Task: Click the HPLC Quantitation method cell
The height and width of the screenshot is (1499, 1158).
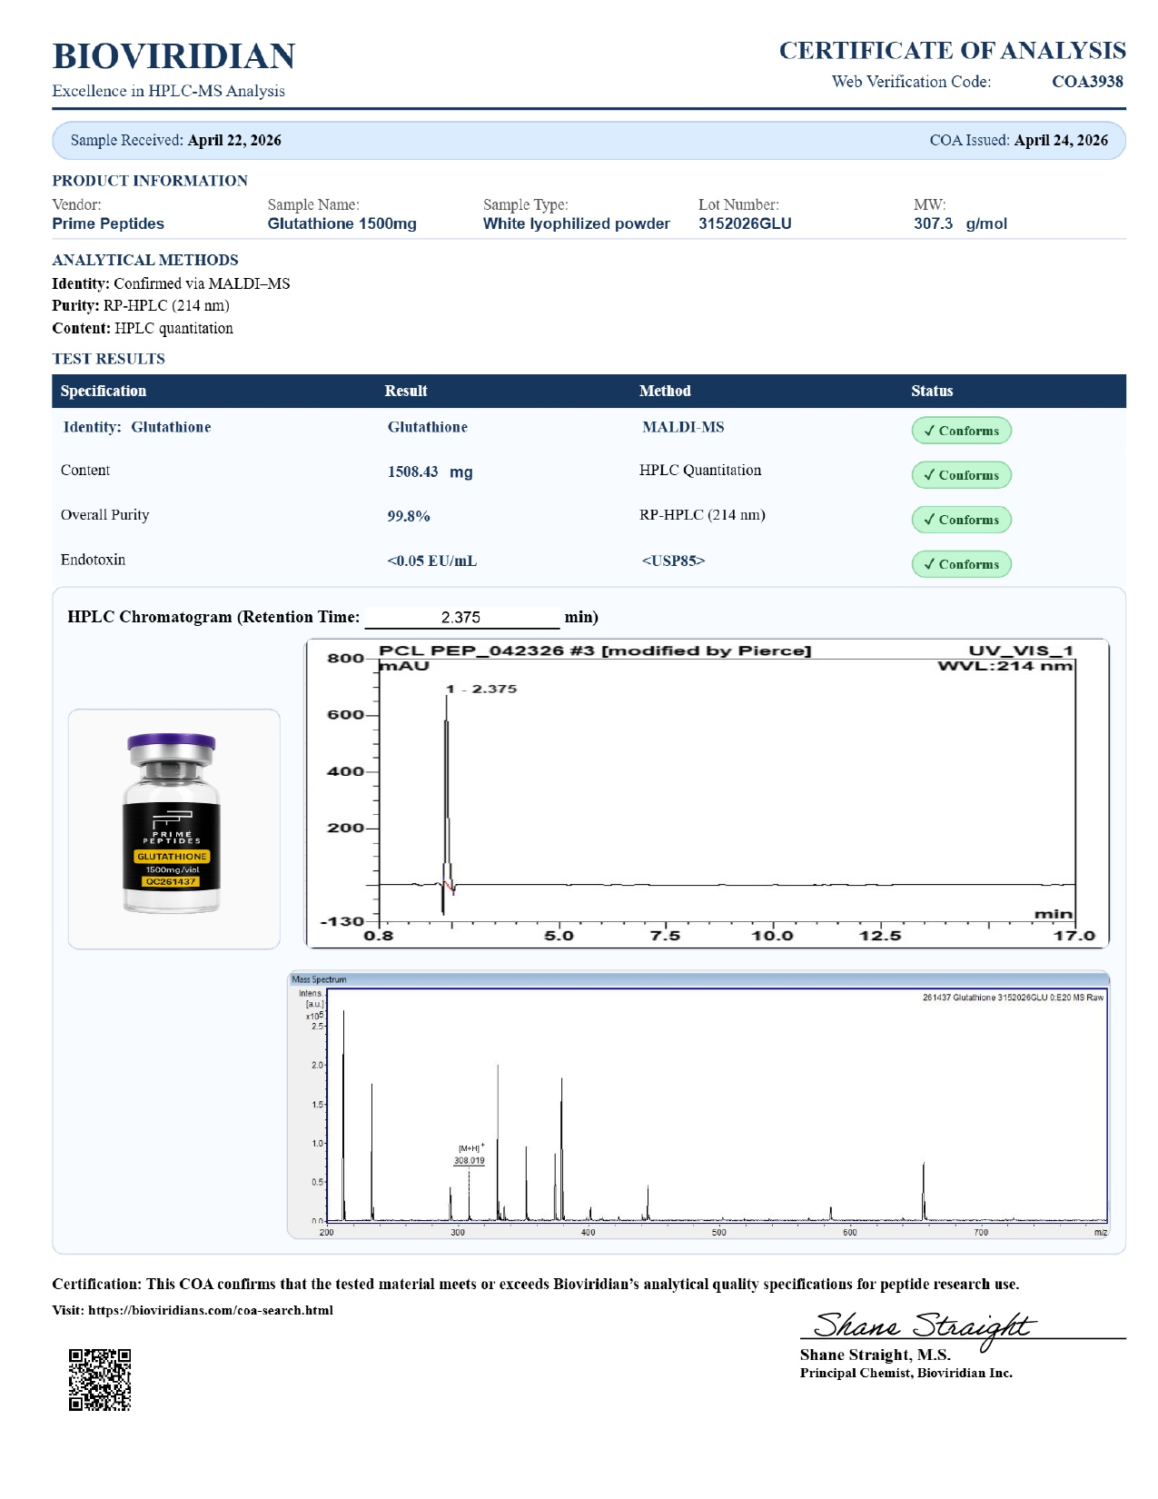Action: pos(700,471)
